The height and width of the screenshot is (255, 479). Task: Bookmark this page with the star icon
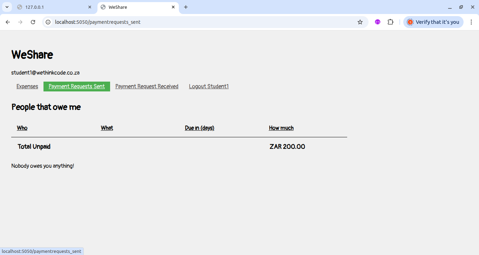point(360,22)
